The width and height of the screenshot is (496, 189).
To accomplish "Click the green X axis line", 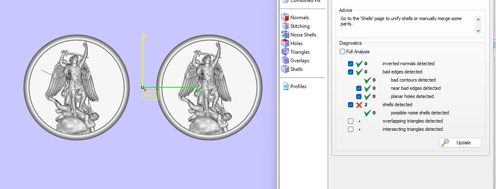I will [x=171, y=87].
